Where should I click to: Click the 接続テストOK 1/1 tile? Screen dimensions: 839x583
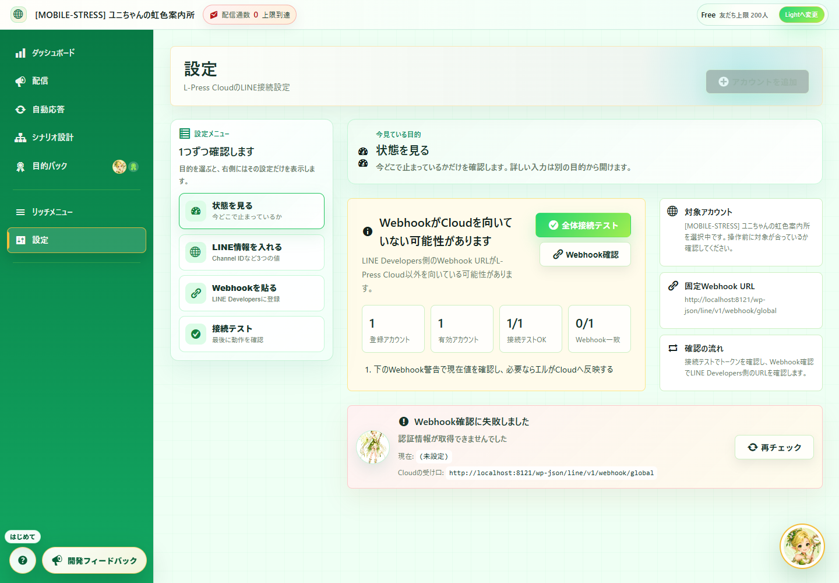tap(531, 329)
